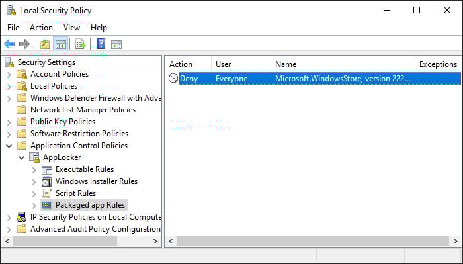This screenshot has width=463, height=264.
Task: Click the Software Restriction Policies folder icon
Action: pyautogui.click(x=22, y=134)
